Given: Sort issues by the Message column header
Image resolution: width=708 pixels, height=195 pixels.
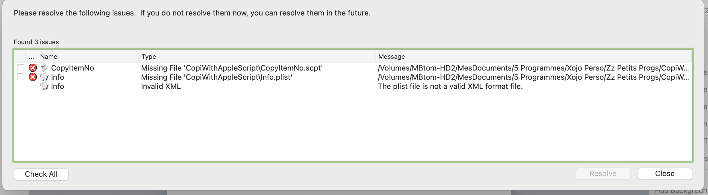Looking at the screenshot, I should 392,57.
